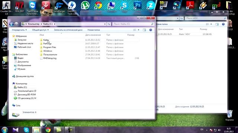Sort by Дата изменения column in Kadru window
Image resolution: width=238 pixels, height=133 pixels.
point(93,35)
